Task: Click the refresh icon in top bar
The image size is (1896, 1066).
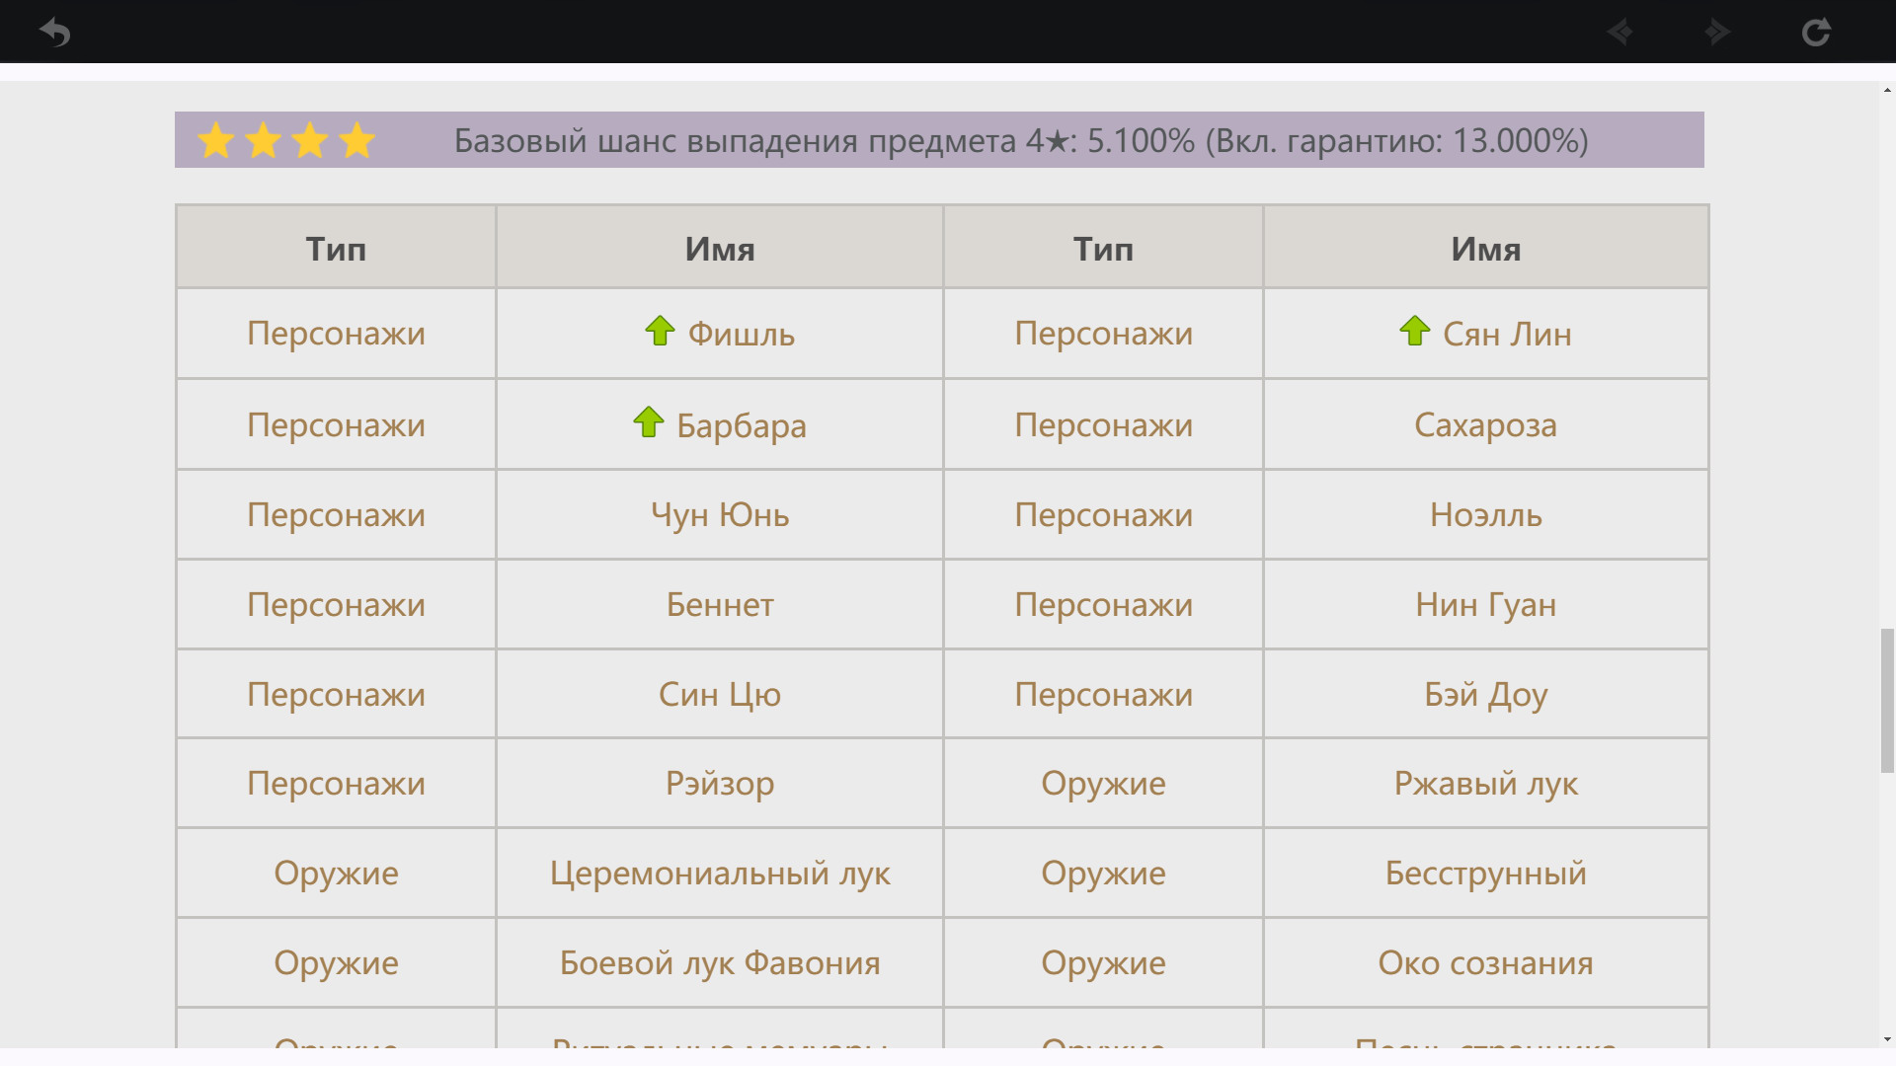Action: pos(1816,33)
